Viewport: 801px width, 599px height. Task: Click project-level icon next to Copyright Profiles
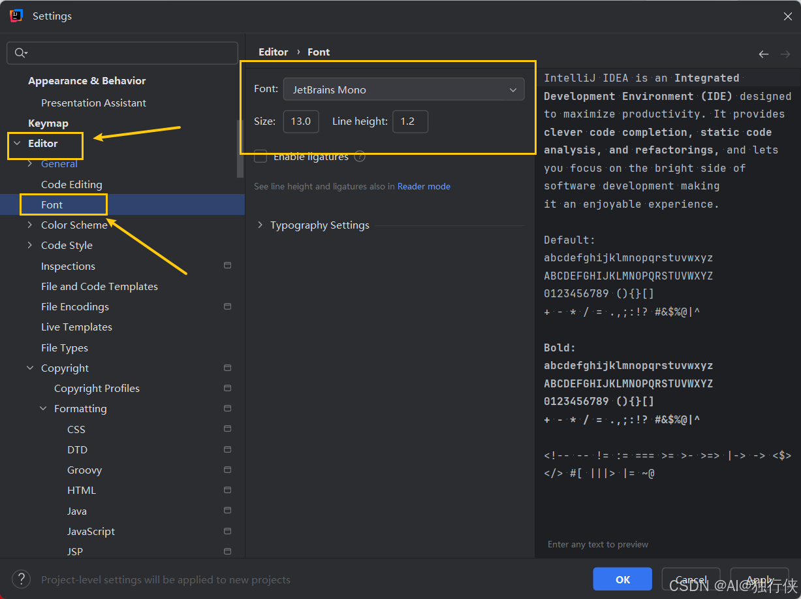[x=228, y=388]
